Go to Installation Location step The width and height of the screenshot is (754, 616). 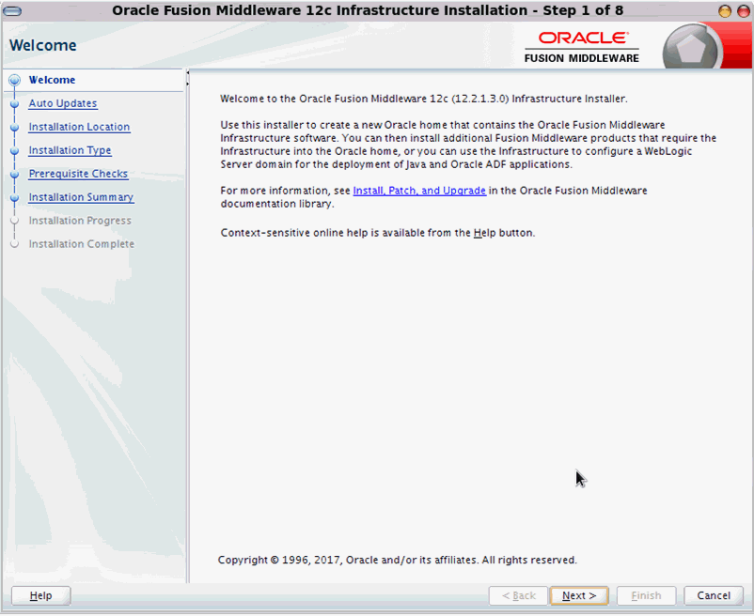(x=79, y=127)
